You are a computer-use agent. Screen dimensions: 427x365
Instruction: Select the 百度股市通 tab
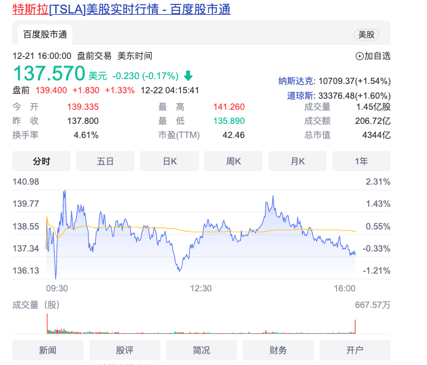(45, 34)
